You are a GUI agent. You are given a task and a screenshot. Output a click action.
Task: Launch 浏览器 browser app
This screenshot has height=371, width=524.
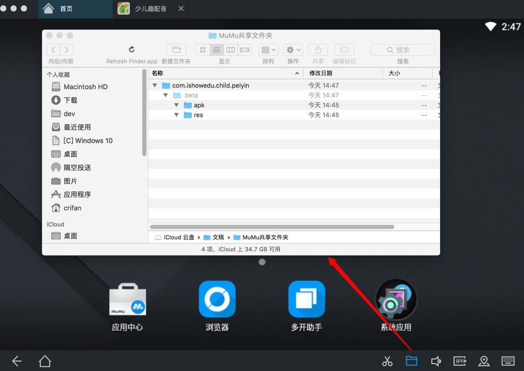pyautogui.click(x=217, y=307)
